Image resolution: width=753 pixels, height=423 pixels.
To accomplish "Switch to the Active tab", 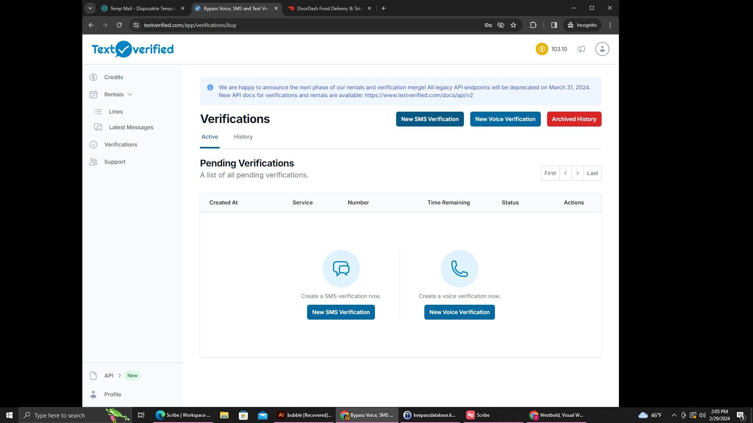I will pos(210,137).
